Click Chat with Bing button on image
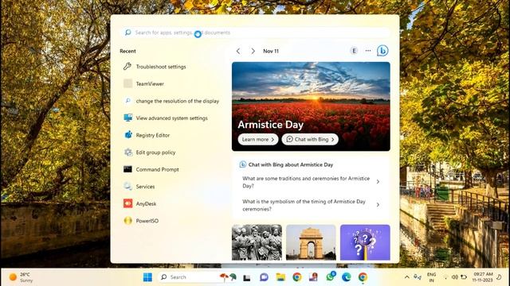This screenshot has width=510, height=286. click(310, 140)
